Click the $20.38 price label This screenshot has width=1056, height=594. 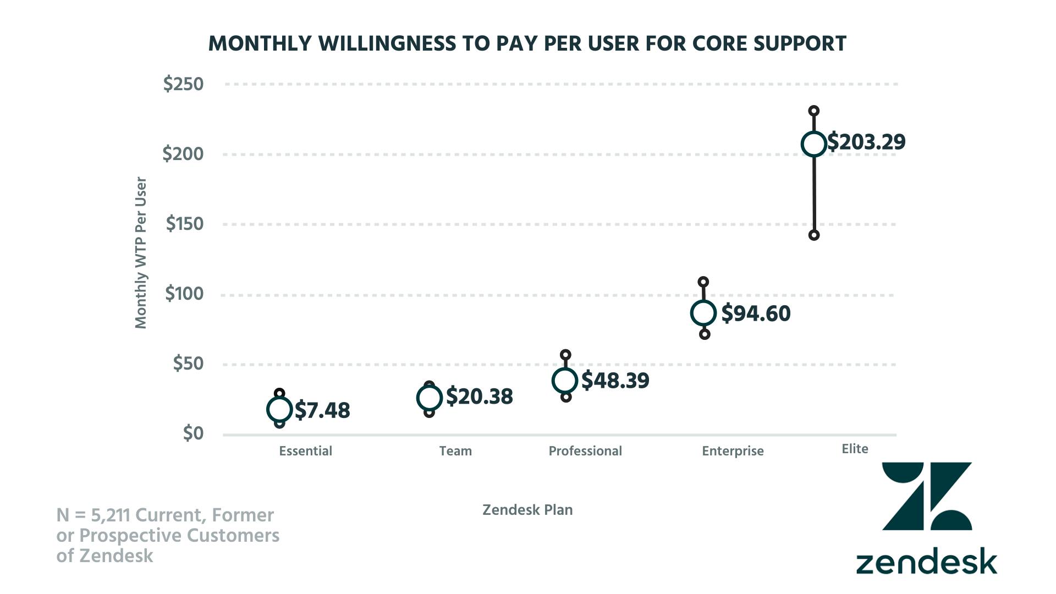[479, 397]
